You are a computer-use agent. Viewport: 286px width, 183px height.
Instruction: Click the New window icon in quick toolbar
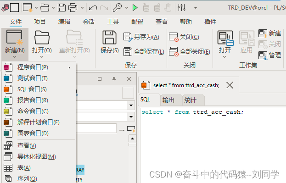click(28, 8)
